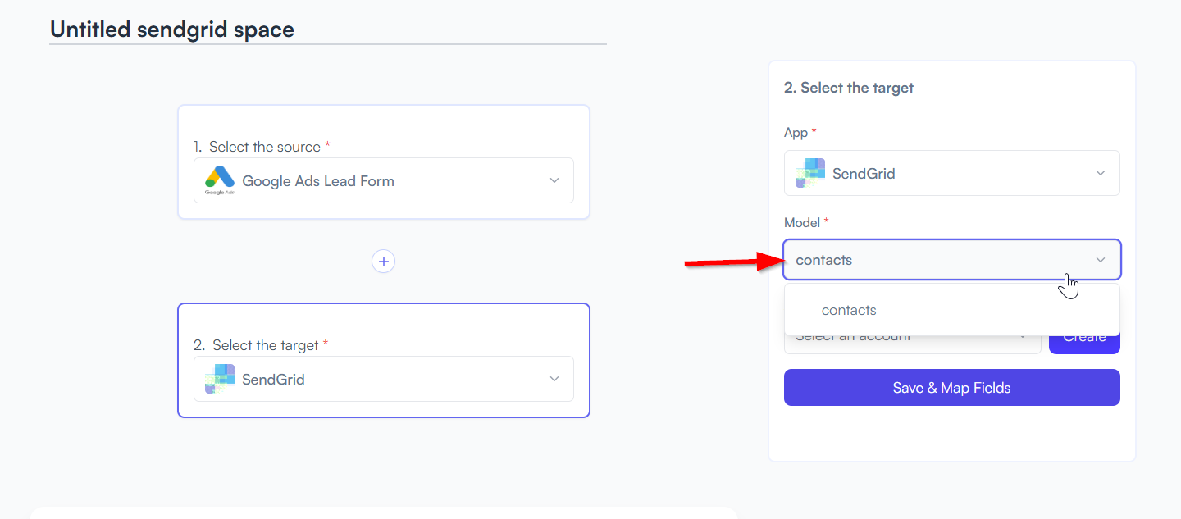This screenshot has height=519, width=1181.
Task: Click the SendGrid text in target step card
Action: 273,380
